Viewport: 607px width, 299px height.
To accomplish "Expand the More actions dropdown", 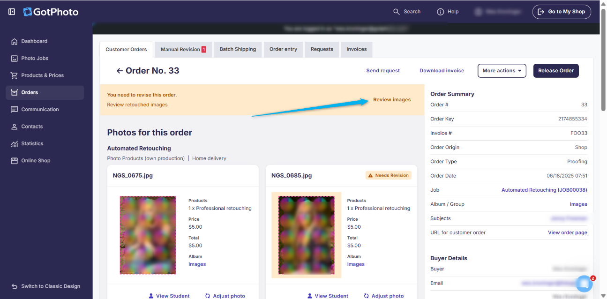I will point(502,71).
